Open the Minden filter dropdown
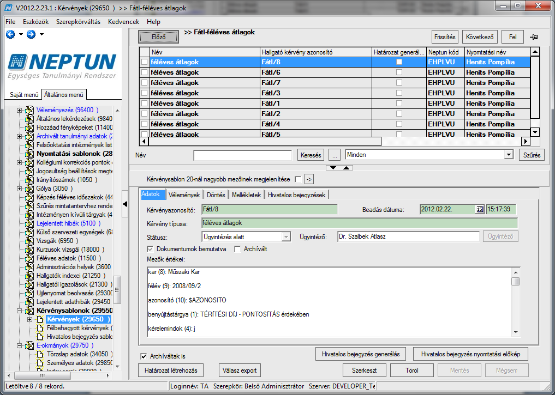This screenshot has width=555, height=395. click(x=509, y=155)
